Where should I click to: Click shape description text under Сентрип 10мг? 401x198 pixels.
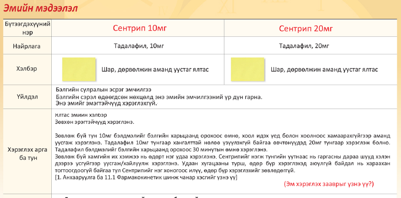(x=155, y=69)
